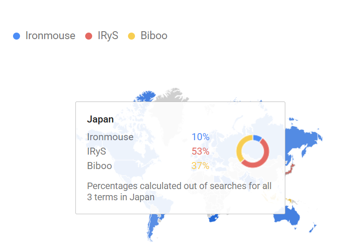Viewport: 350px width, 251px height.
Task: Click the yellow Biboo legend dot
Action: coord(131,36)
